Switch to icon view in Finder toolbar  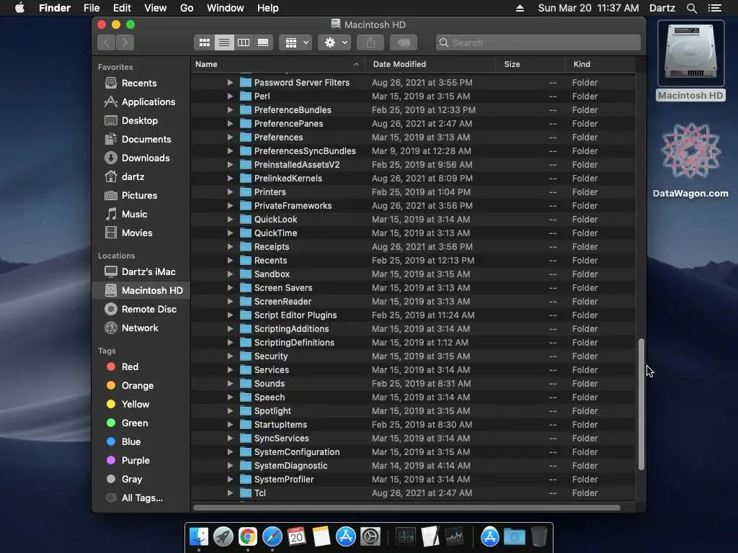coord(204,42)
